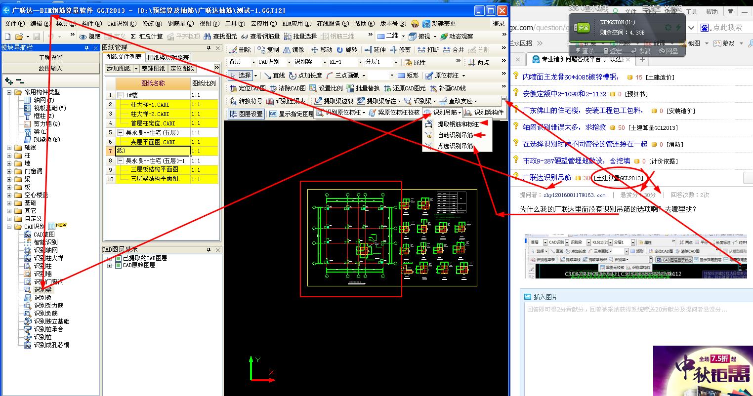Pin the 模块导航栏 panel
The image size is (753, 396).
click(86, 48)
